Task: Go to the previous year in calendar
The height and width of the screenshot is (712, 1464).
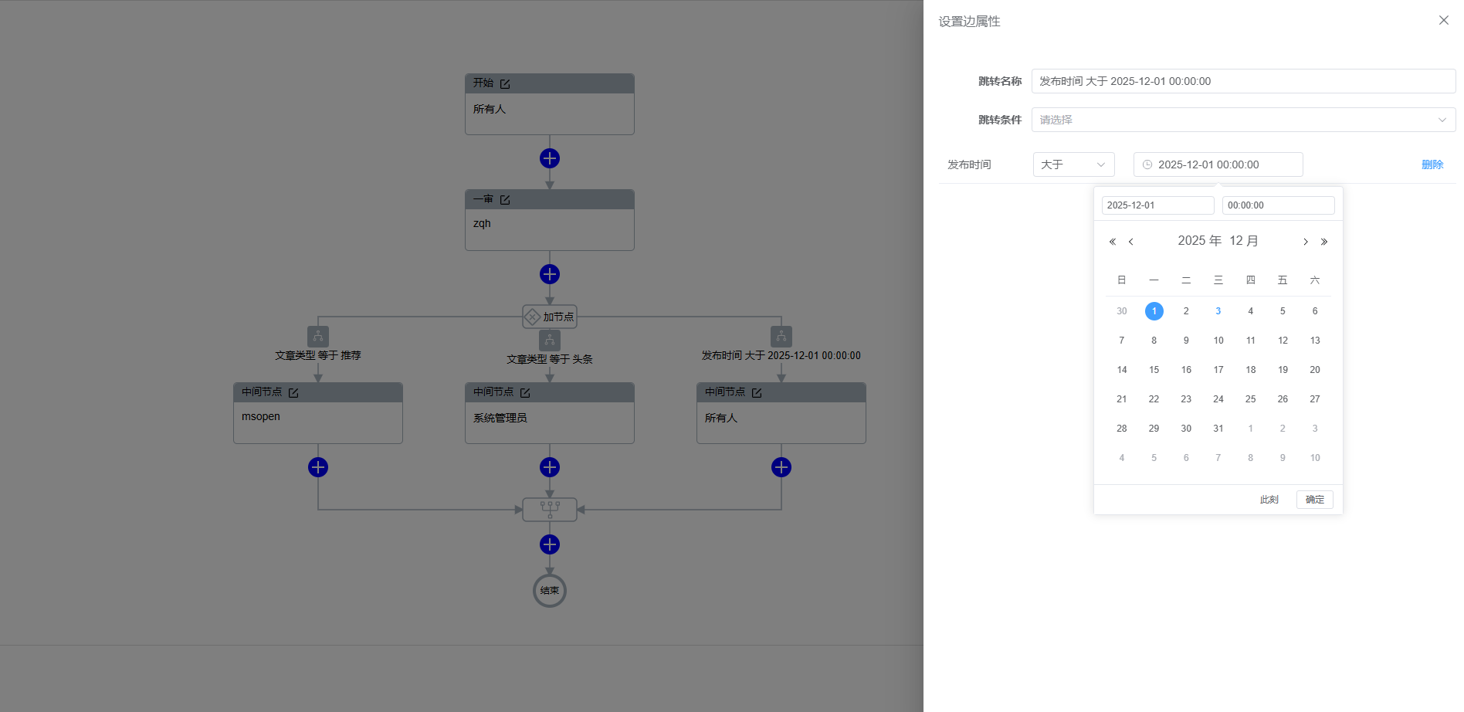Action: [1113, 242]
